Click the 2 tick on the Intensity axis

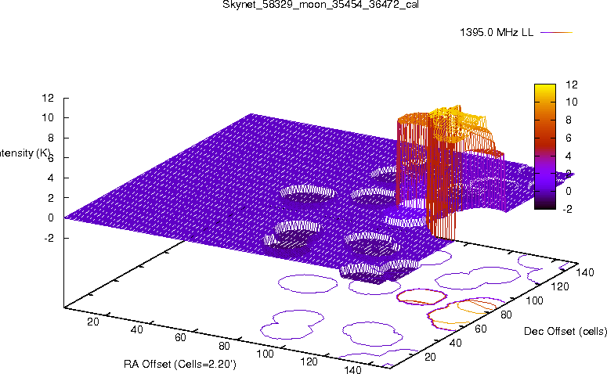[x=51, y=198]
